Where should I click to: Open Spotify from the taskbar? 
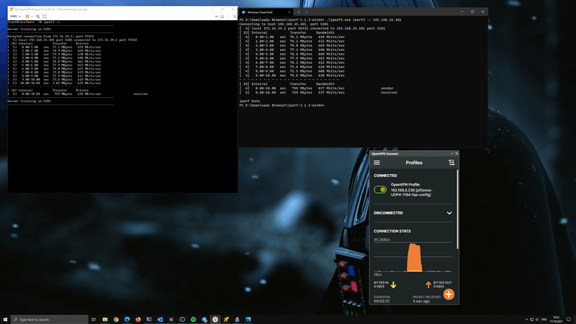tap(193, 319)
